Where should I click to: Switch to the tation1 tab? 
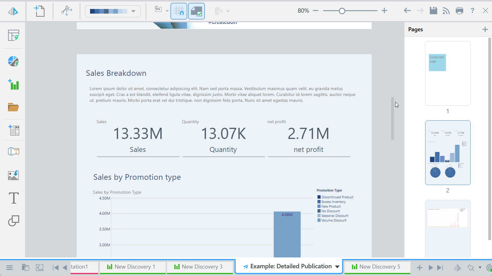[84, 267]
